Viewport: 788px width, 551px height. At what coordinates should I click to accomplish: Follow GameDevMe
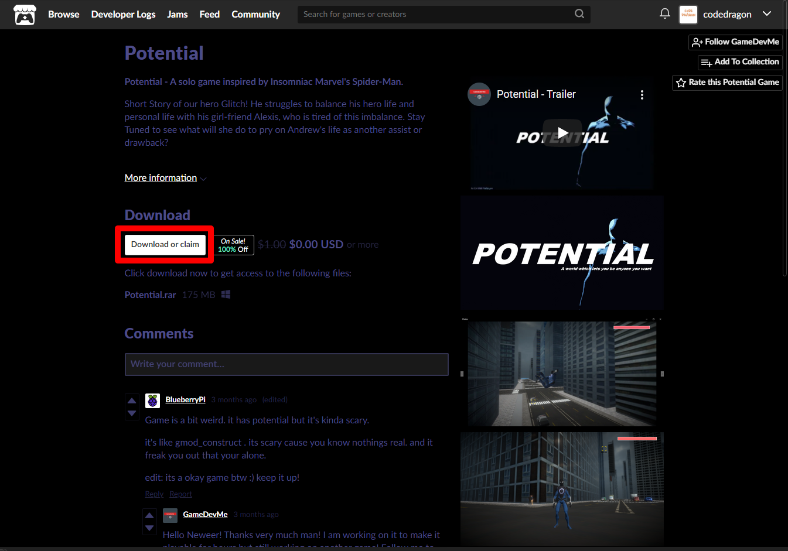tap(735, 42)
